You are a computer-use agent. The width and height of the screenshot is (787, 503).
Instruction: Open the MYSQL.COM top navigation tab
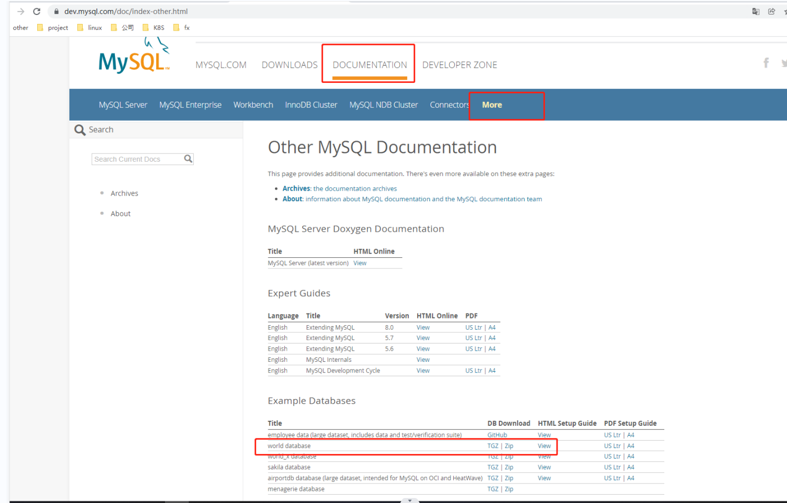[x=221, y=65]
